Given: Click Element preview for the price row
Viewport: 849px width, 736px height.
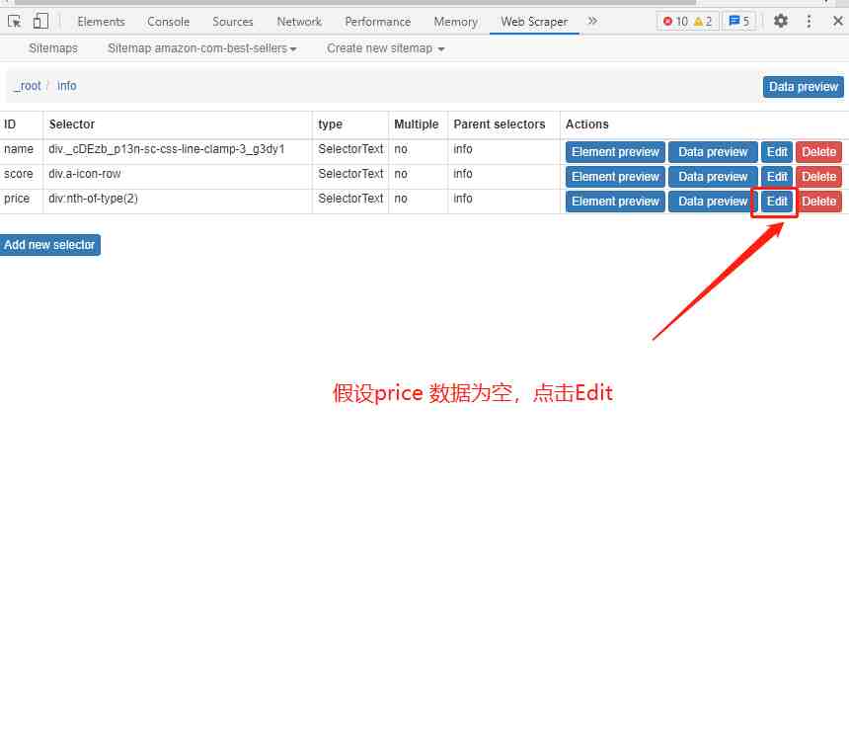Looking at the screenshot, I should click(615, 202).
